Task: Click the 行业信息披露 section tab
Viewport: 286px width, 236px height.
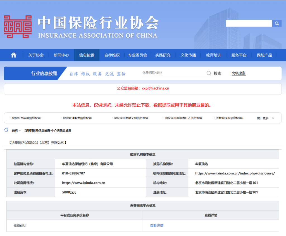Action: tap(44, 73)
